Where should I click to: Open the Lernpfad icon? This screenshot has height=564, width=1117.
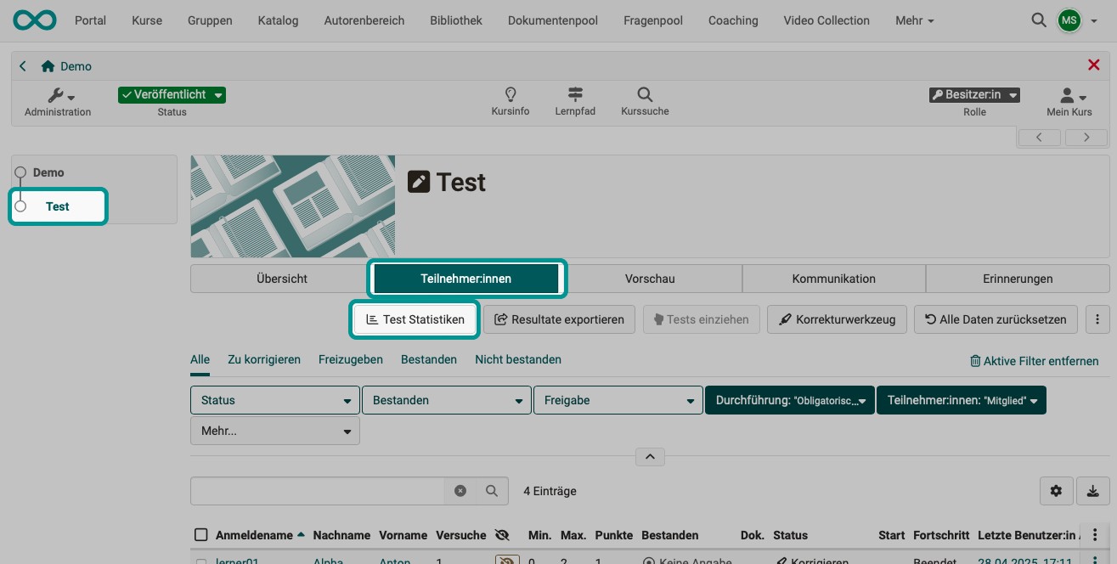pos(575,96)
